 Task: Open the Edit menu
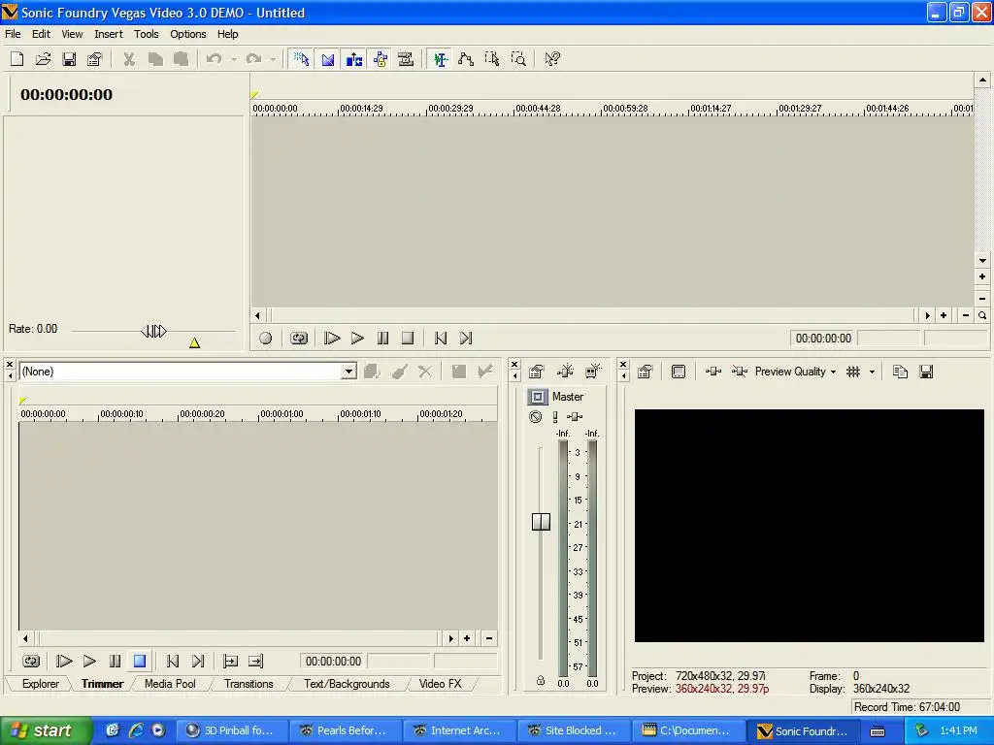(41, 34)
